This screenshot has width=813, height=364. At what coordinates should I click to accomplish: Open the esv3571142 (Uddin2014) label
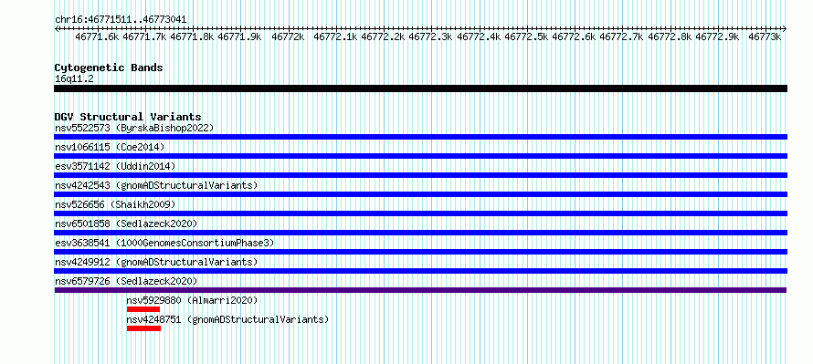115,166
